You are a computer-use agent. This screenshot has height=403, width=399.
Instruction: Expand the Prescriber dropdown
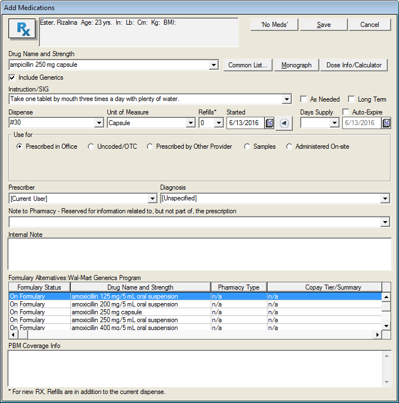pos(152,198)
